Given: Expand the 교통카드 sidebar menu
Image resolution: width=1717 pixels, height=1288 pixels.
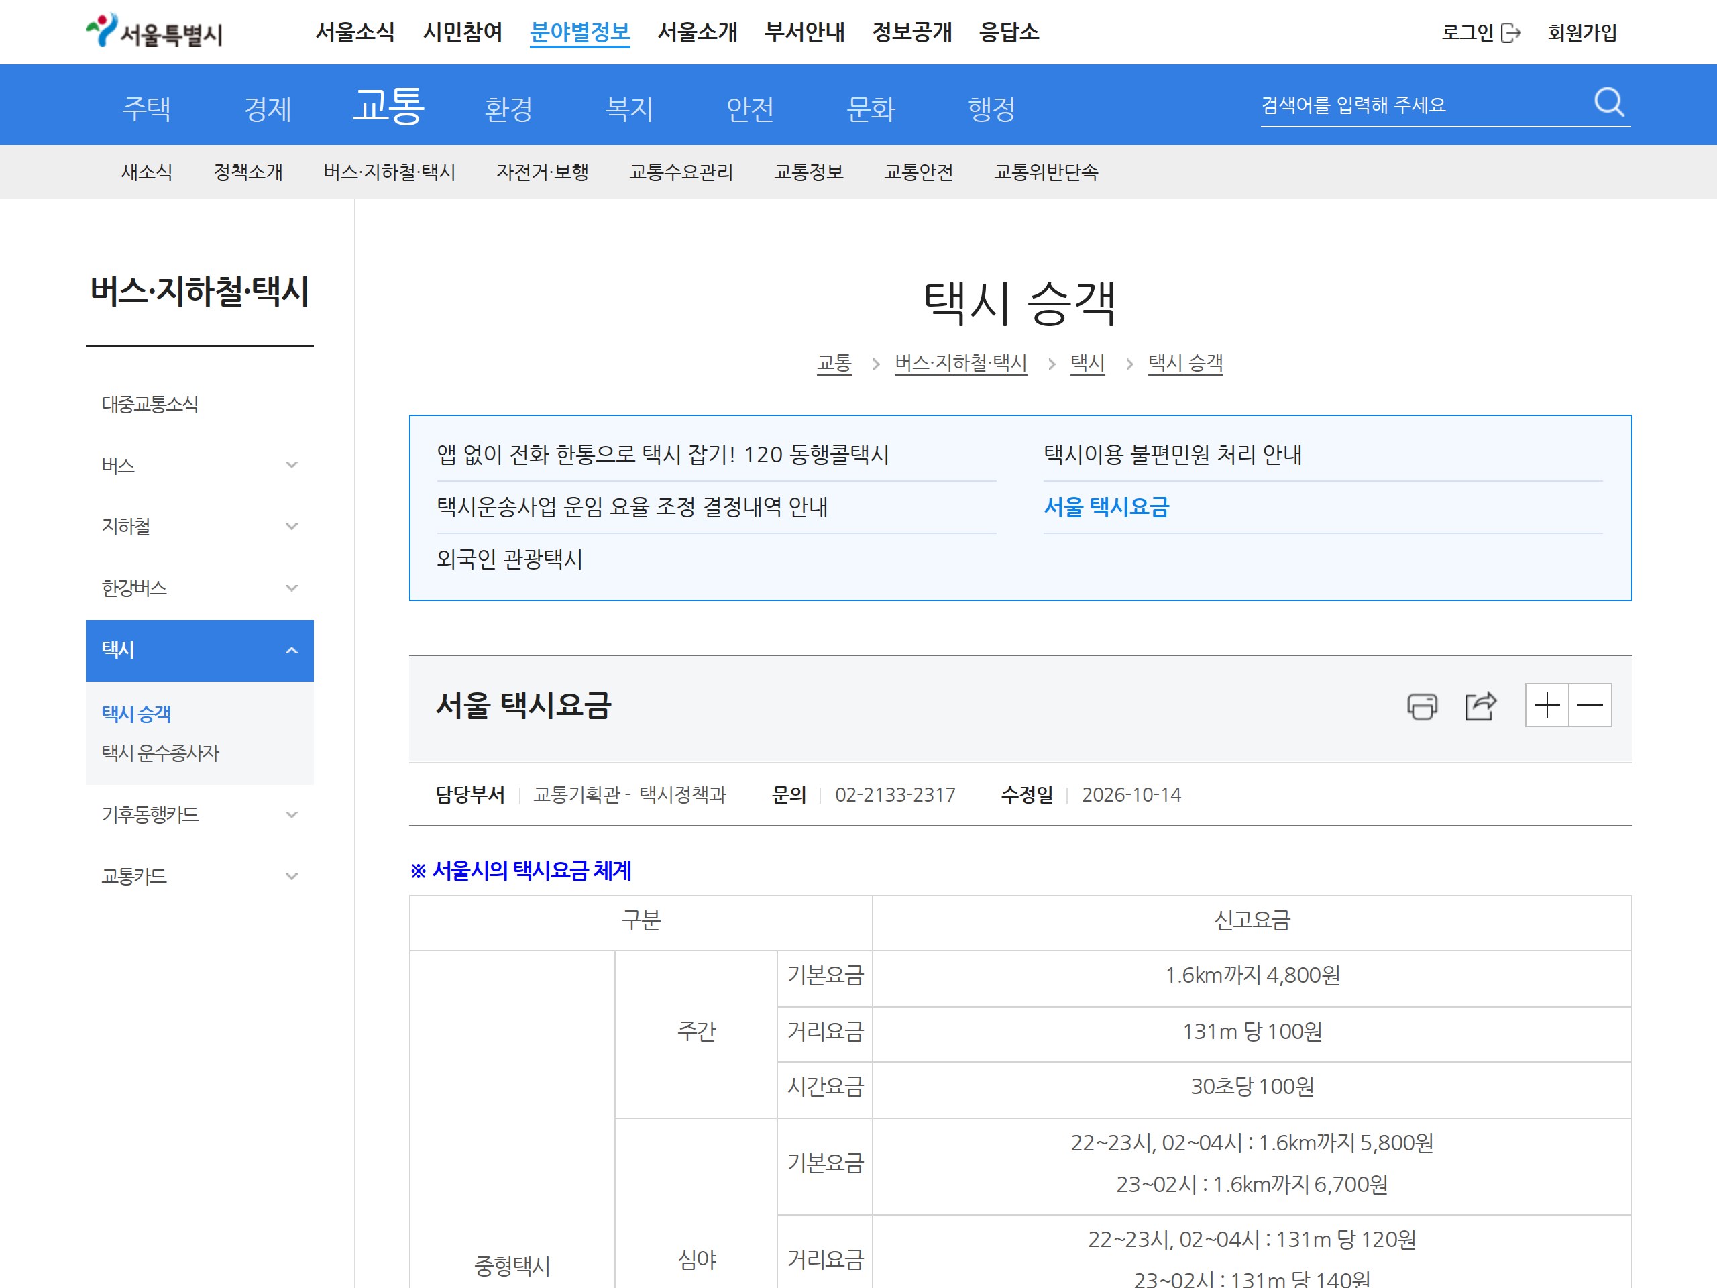Looking at the screenshot, I should (292, 877).
